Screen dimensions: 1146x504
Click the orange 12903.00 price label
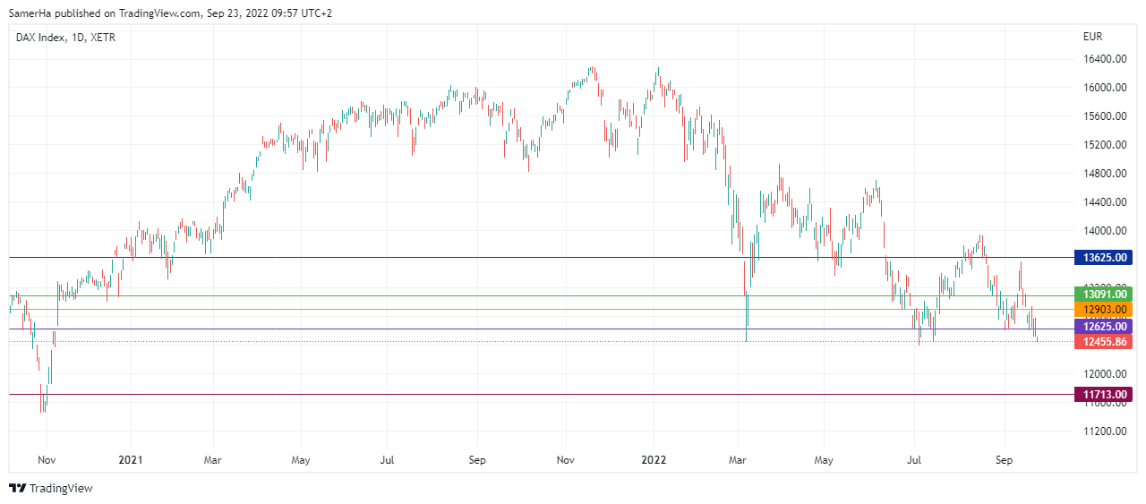1104,310
